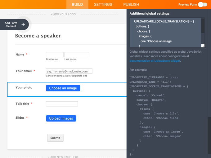
Task: Click the Add Your Logo placeholder
Action: point(63,14)
